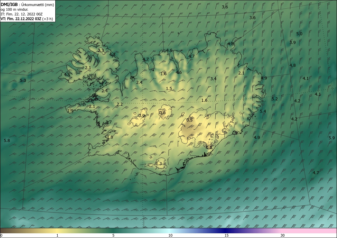Click the 1.3 value on the southern glacier
This screenshot has width=337, height=238.
[159, 164]
